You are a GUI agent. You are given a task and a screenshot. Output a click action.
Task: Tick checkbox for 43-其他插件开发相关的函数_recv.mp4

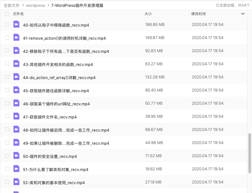pos(7,64)
